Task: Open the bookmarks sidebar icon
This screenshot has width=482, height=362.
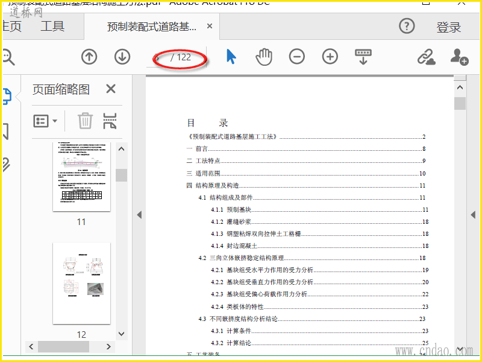Action: 5,132
